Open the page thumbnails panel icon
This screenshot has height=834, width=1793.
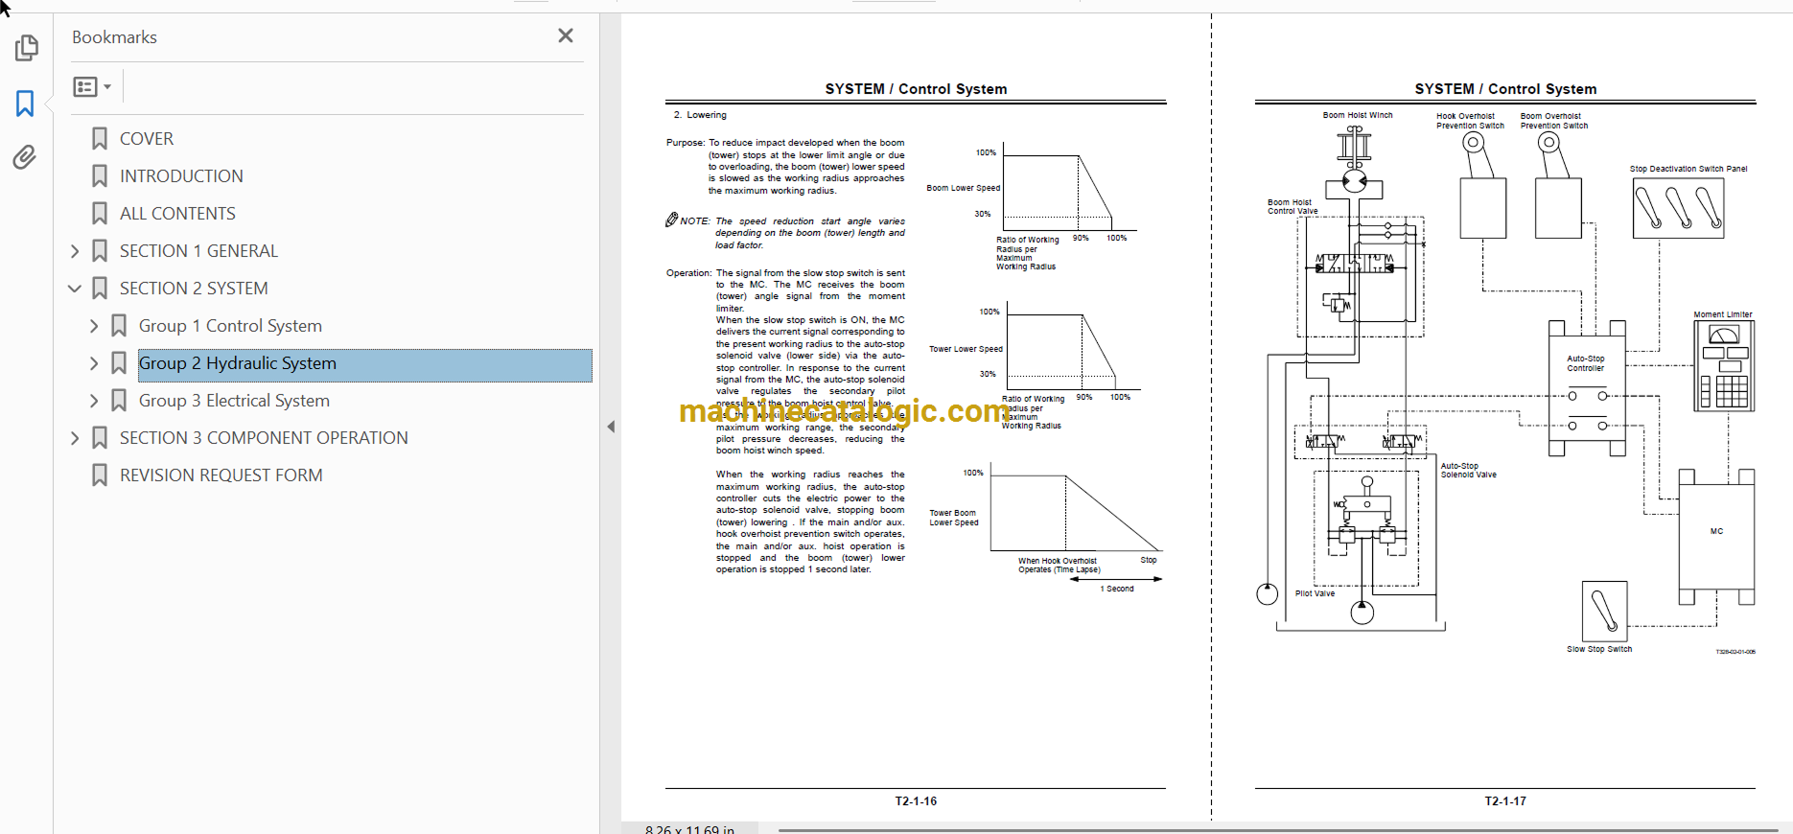(x=26, y=48)
